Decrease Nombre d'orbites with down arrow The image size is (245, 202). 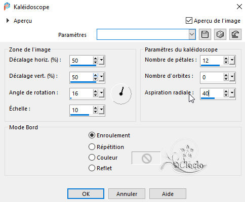click(x=226, y=79)
